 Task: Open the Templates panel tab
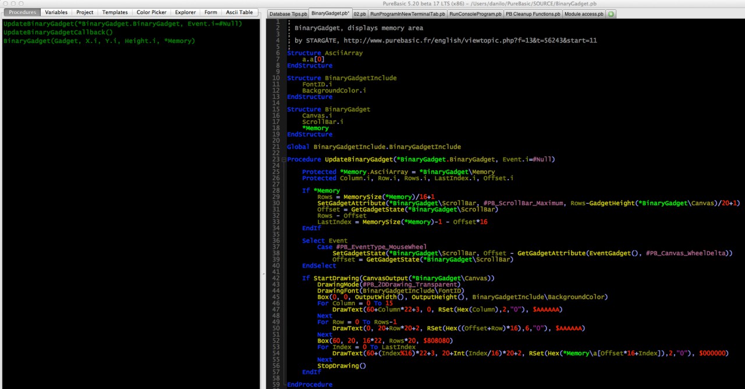click(115, 12)
